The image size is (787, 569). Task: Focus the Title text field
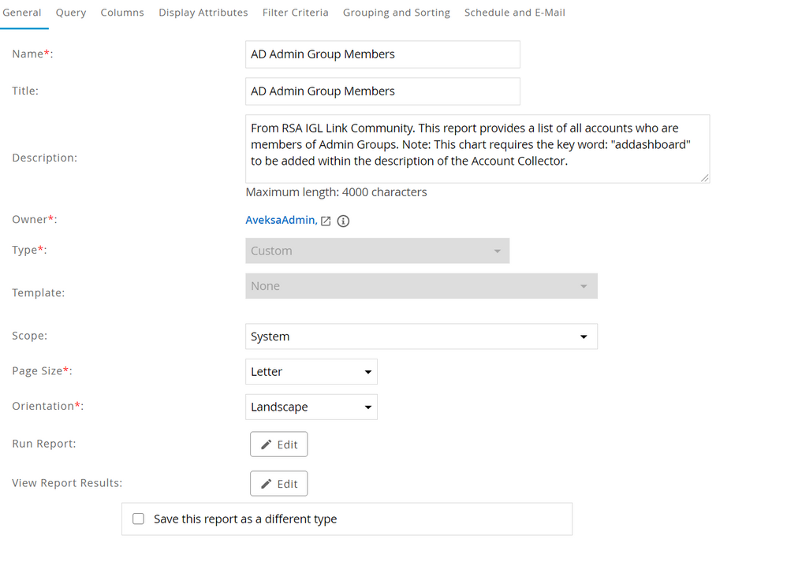pyautogui.click(x=382, y=91)
